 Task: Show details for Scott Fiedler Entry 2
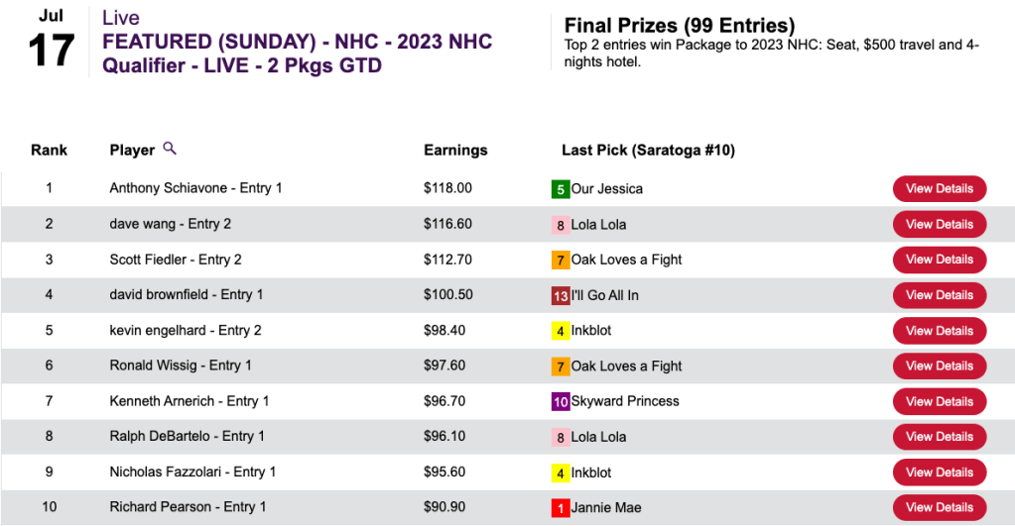tap(939, 260)
